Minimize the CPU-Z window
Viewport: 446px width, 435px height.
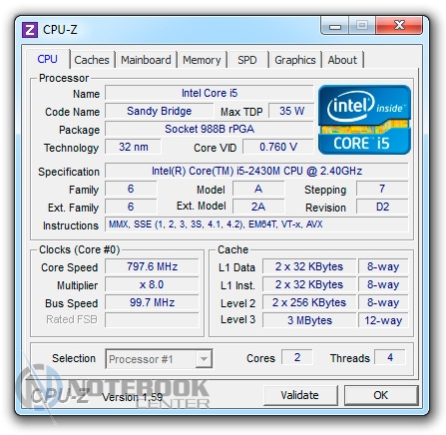pos(335,26)
